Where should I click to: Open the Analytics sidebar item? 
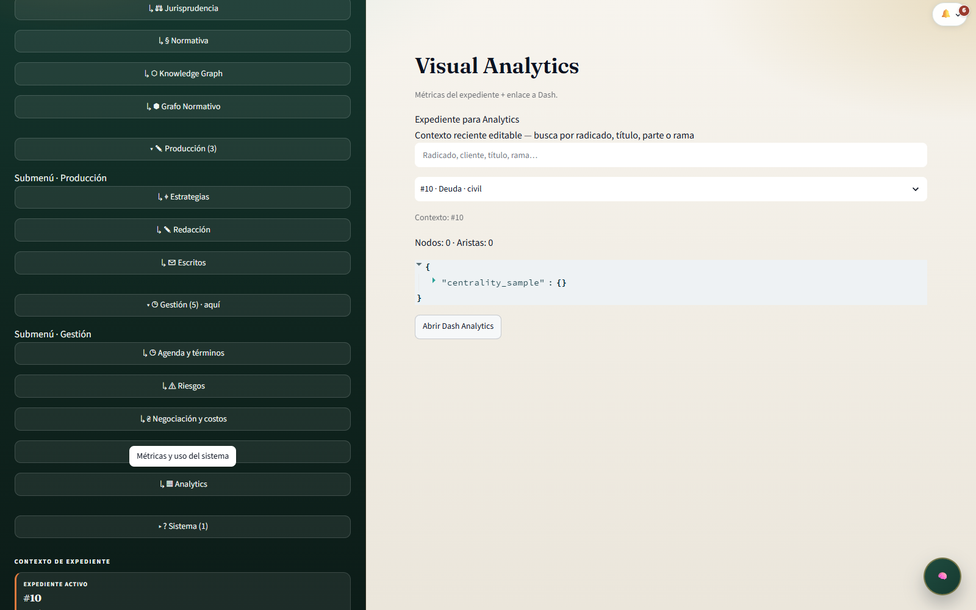coord(182,484)
